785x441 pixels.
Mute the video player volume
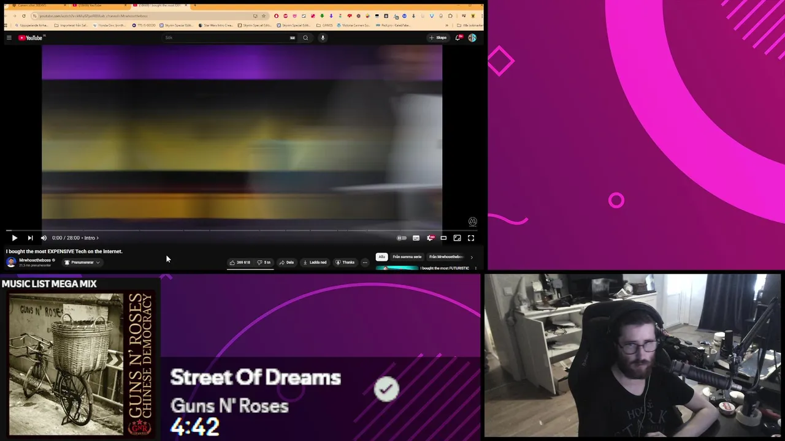[44, 238]
